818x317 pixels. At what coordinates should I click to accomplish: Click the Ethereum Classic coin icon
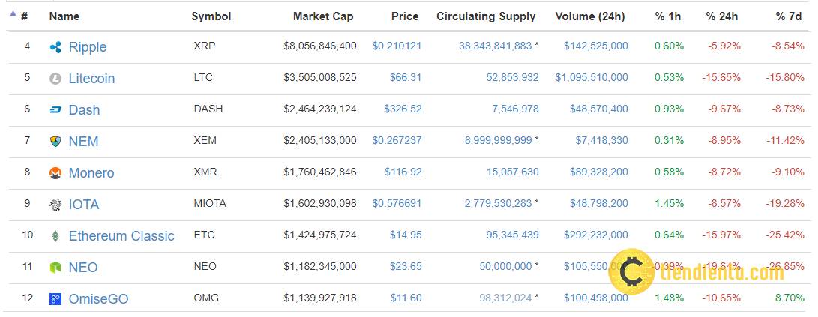click(55, 235)
